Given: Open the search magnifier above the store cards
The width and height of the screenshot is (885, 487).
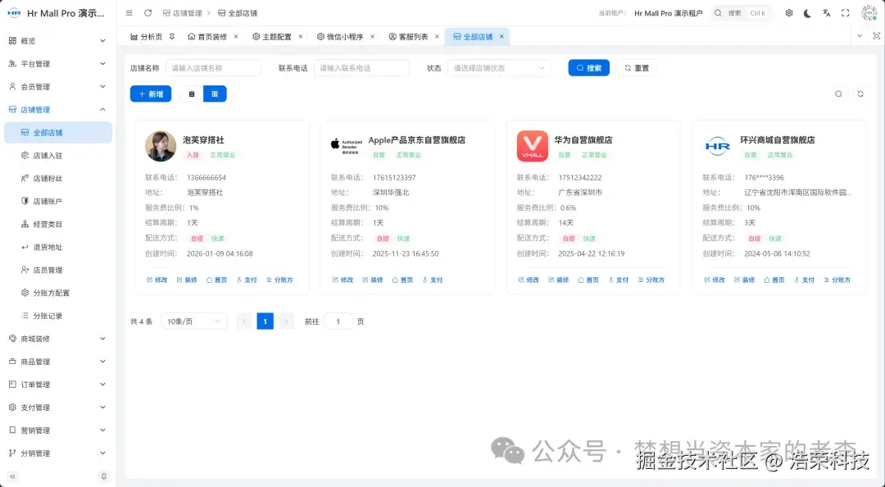Looking at the screenshot, I should coord(838,93).
